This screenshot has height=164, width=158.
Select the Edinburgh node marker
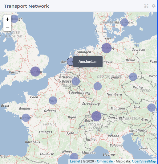point(14,19)
